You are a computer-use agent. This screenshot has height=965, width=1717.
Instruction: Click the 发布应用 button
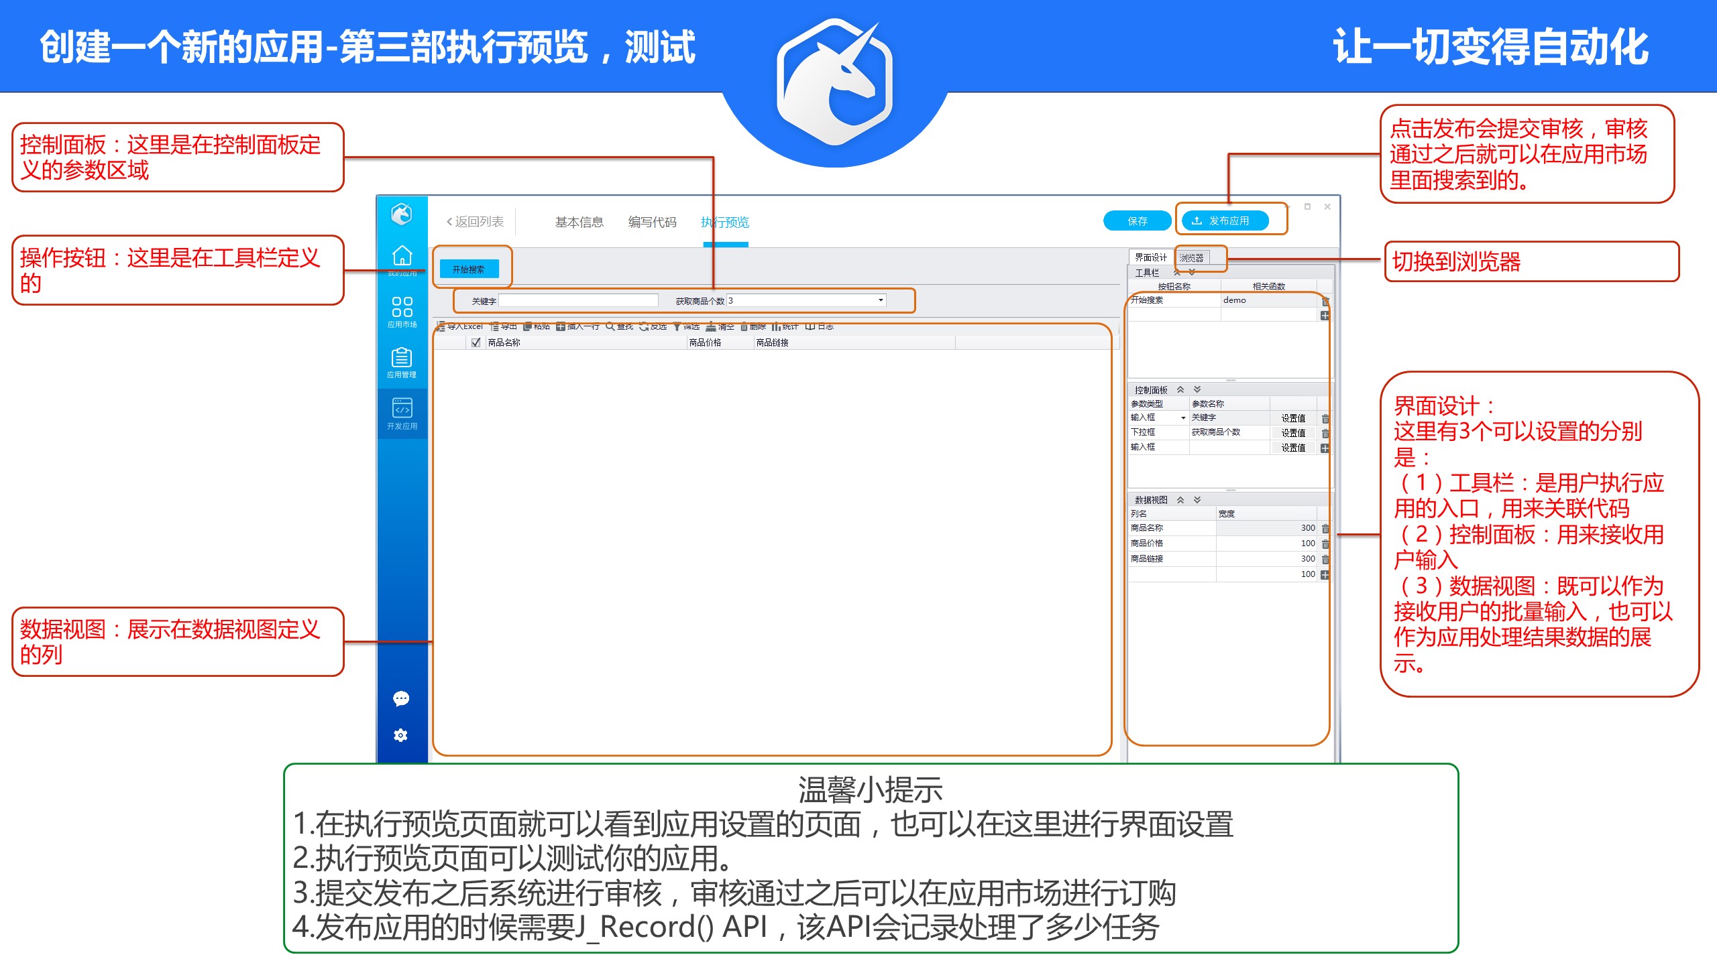coord(1224,220)
